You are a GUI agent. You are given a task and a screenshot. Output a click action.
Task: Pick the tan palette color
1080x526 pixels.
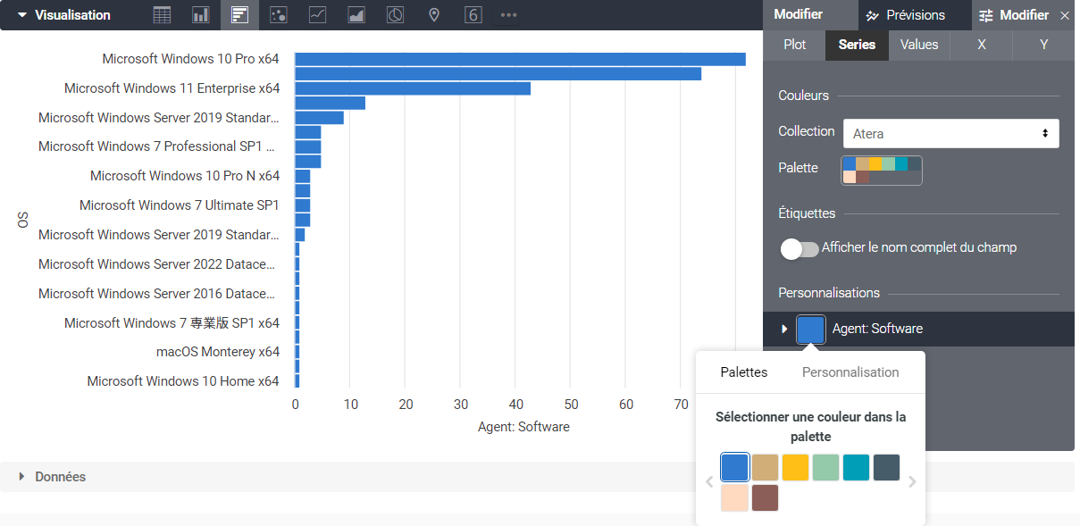[765, 468]
